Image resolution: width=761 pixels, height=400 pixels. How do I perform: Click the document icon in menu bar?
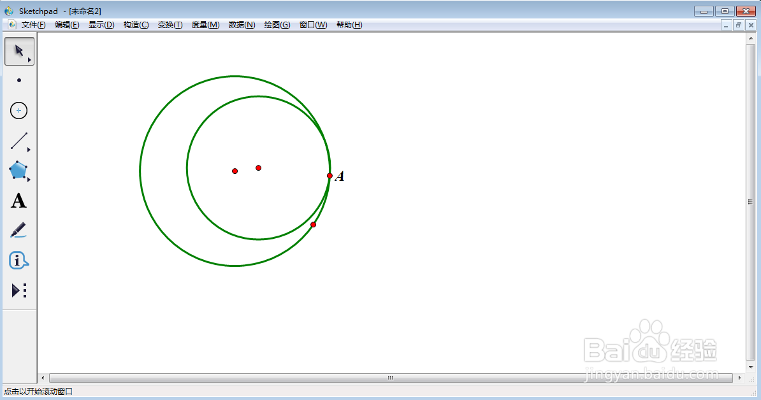point(11,25)
